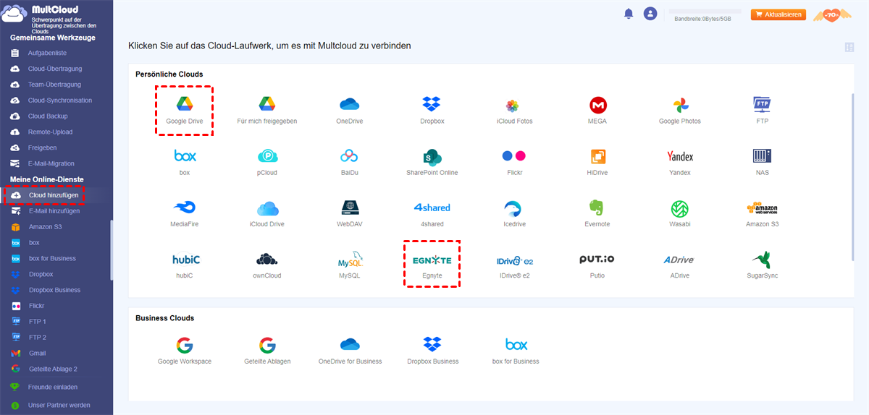Open the user account avatar menu

point(650,14)
